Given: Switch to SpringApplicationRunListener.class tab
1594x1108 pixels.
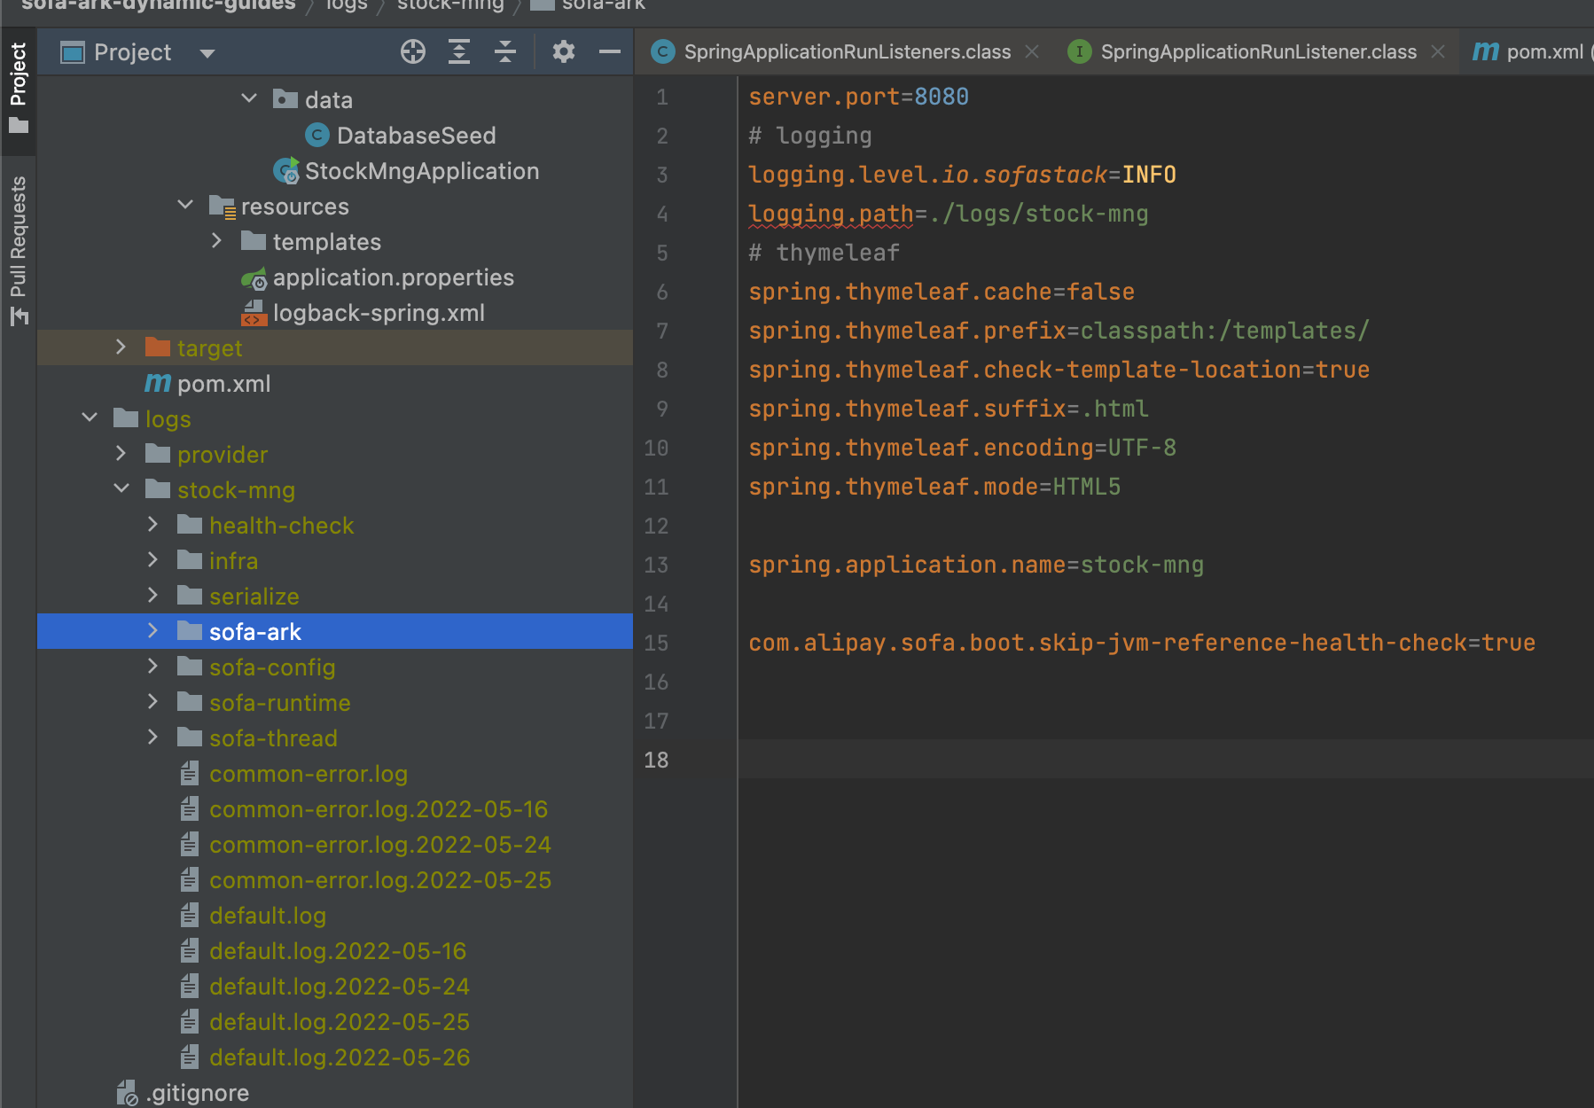Looking at the screenshot, I should tap(1258, 52).
